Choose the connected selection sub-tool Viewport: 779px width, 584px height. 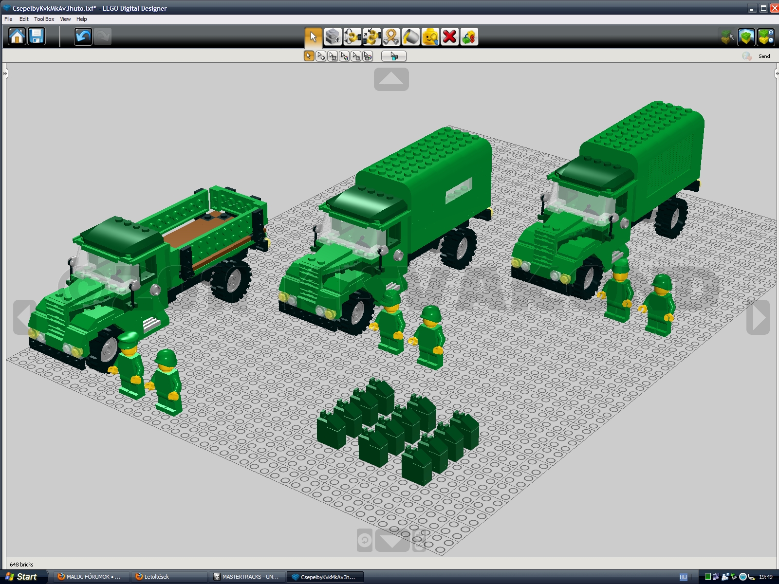(x=333, y=56)
